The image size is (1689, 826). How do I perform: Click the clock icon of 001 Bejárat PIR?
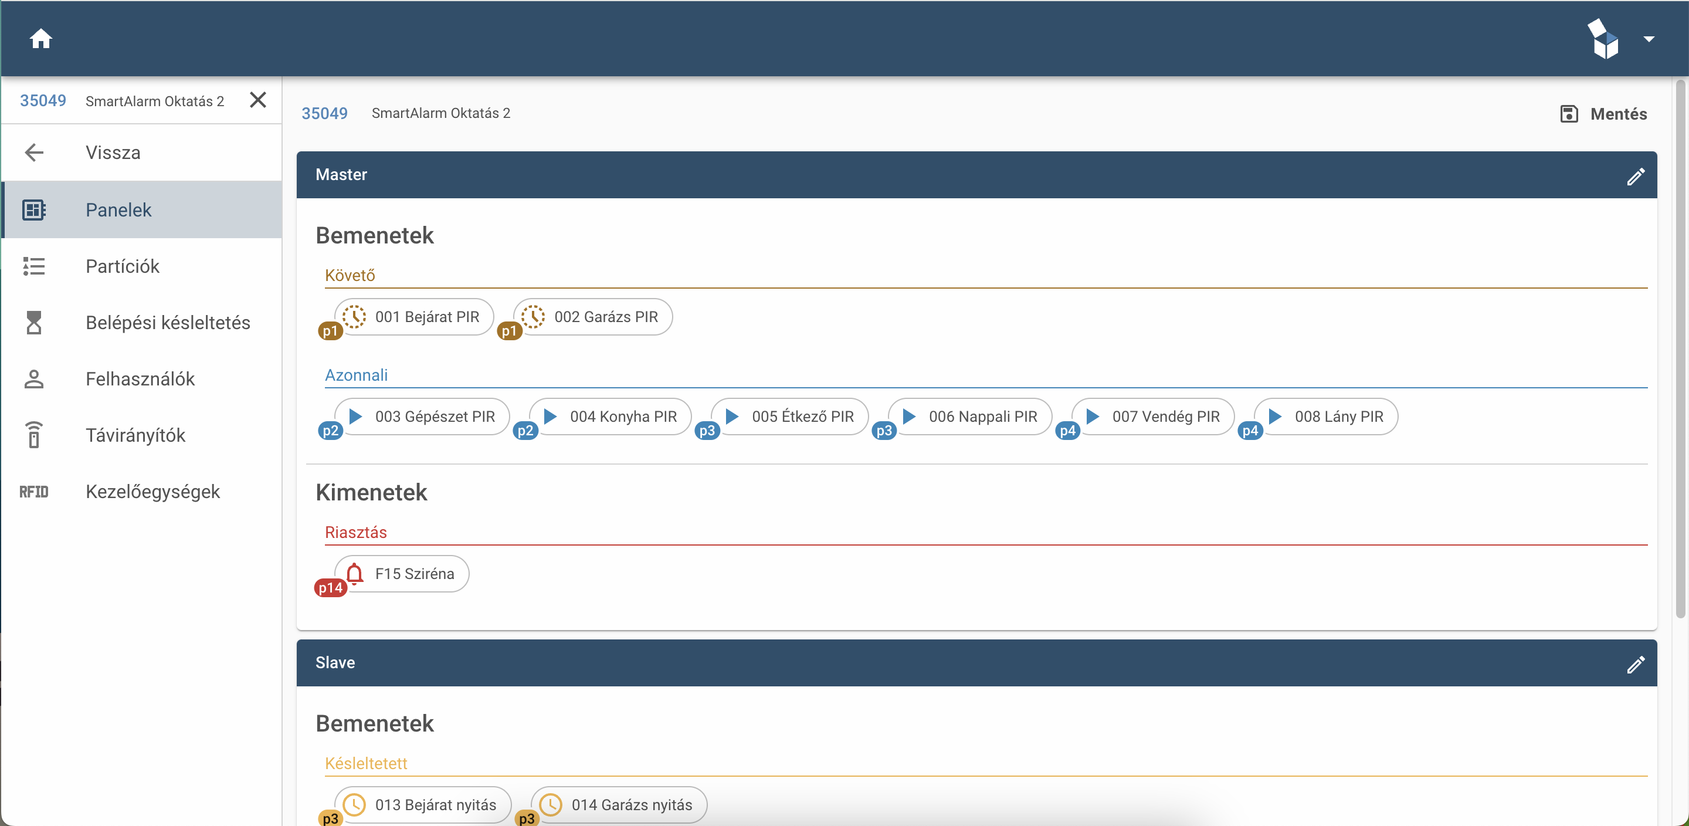[355, 316]
